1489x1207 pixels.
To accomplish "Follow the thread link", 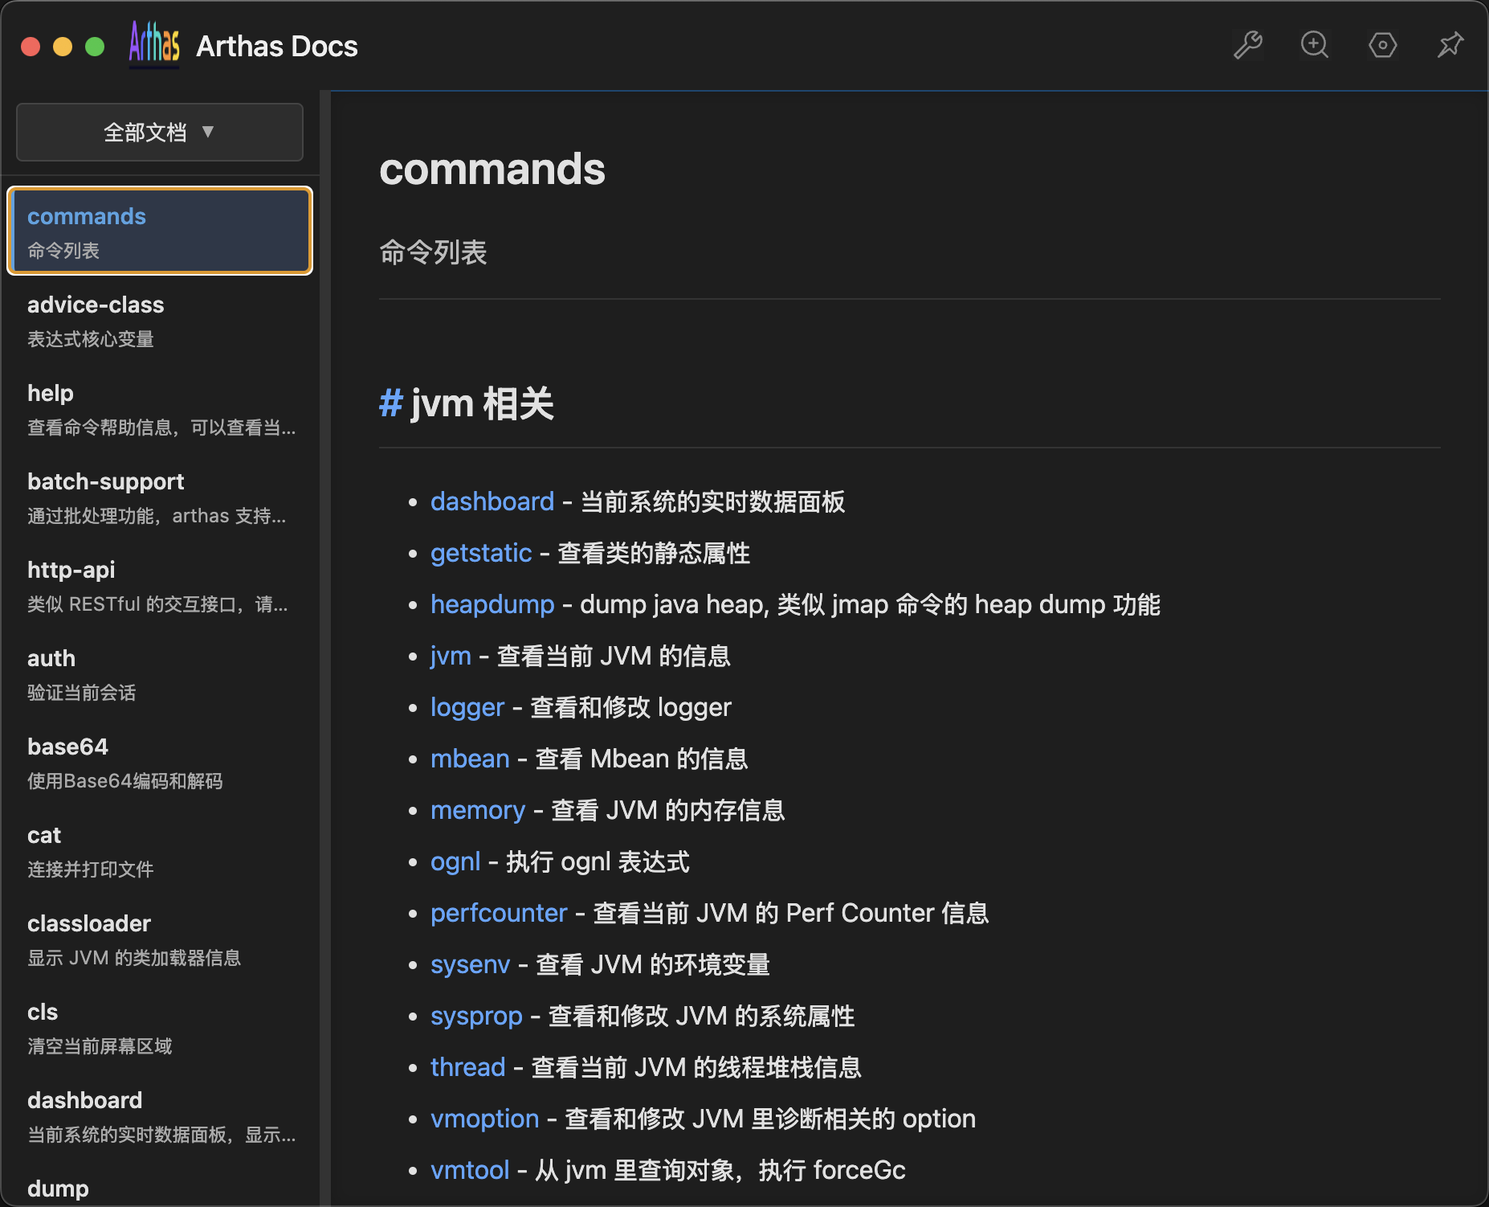I will (467, 1067).
